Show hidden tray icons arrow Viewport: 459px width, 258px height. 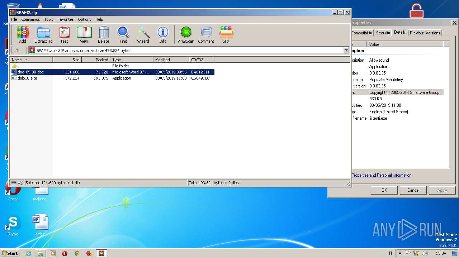coord(400,253)
